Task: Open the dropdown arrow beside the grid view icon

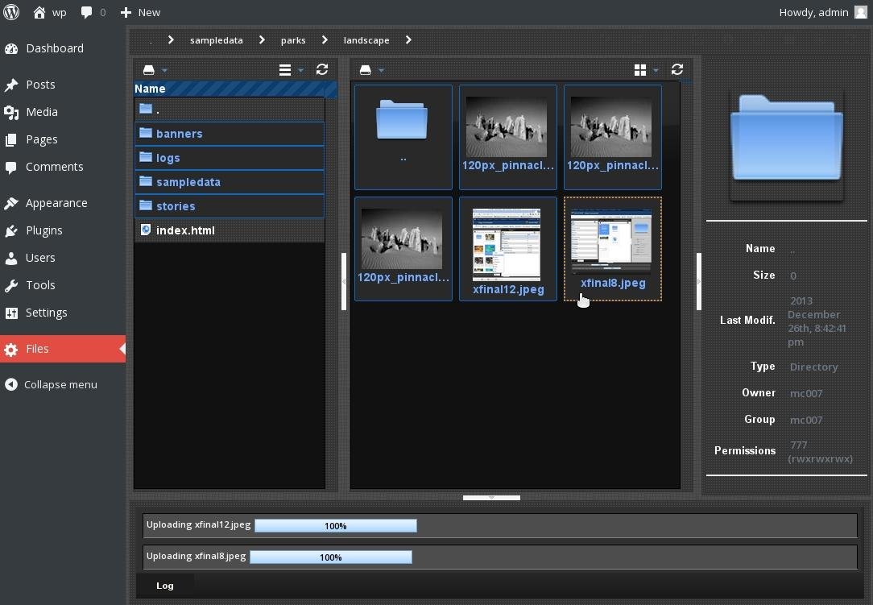Action: point(655,70)
